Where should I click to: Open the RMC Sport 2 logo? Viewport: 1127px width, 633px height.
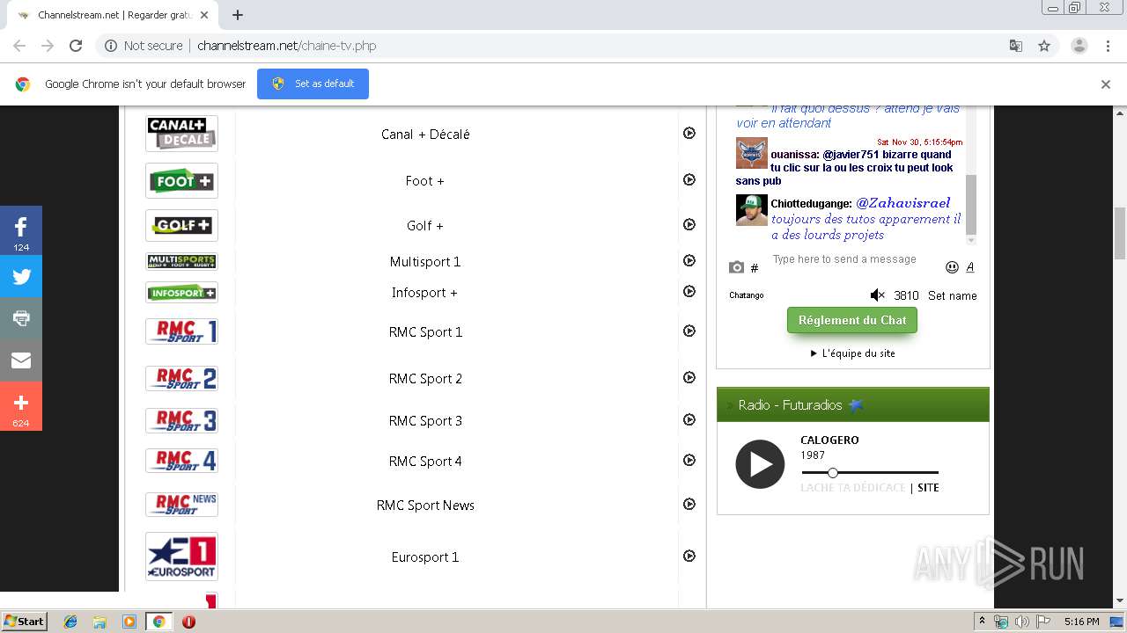coord(181,378)
